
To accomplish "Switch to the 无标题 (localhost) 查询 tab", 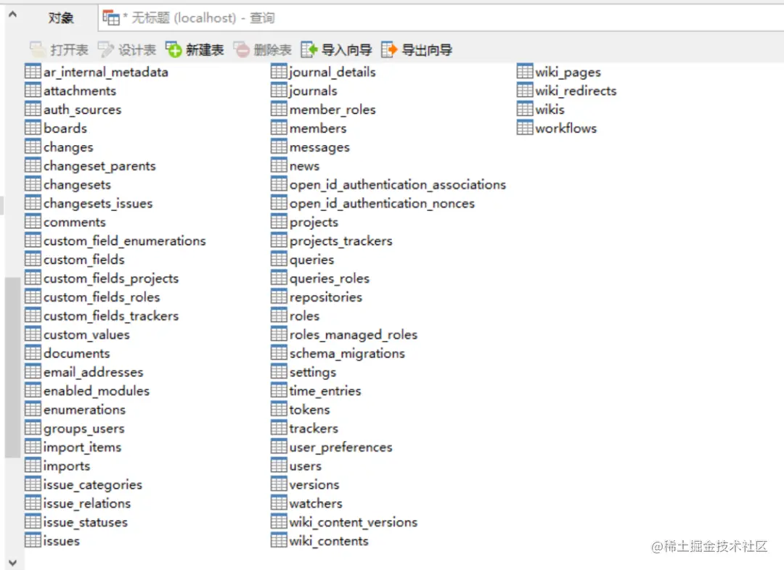I will tap(200, 18).
